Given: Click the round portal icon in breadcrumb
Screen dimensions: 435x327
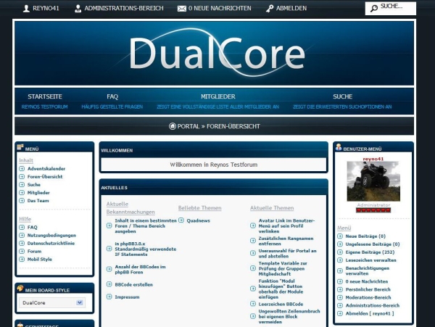Looking at the screenshot, I should pyautogui.click(x=173, y=126).
